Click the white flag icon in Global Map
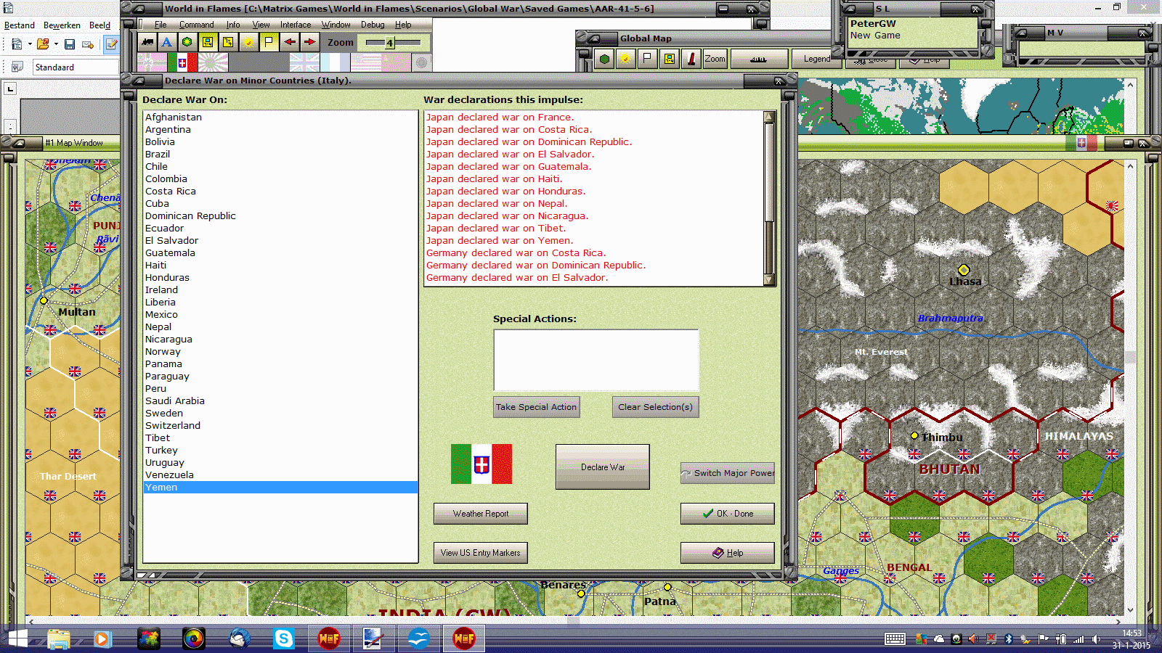The image size is (1162, 653). 647,59
